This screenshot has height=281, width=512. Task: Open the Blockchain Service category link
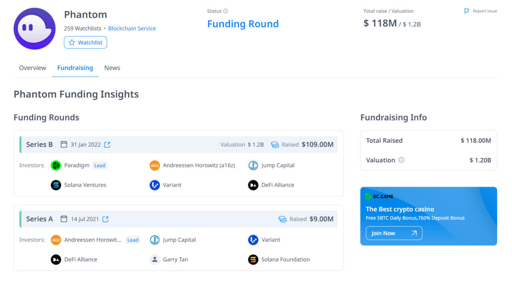coord(132,28)
